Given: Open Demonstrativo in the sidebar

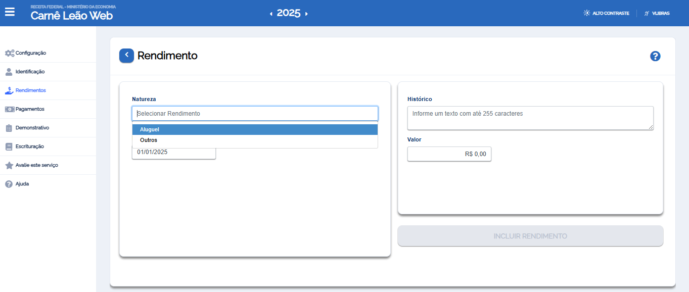Looking at the screenshot, I should [x=48, y=128].
